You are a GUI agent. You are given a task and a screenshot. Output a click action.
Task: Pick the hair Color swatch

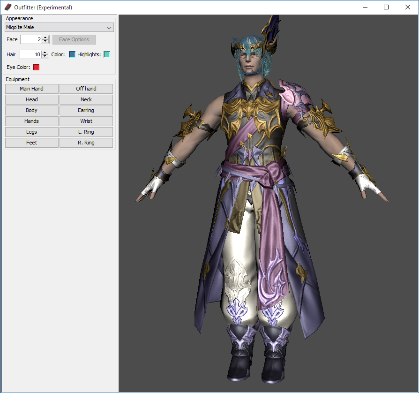[72, 54]
